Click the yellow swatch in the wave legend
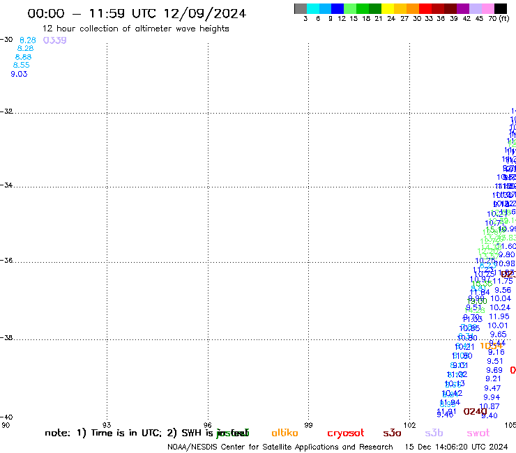Viewport: 516px width, 453px height. click(387, 8)
